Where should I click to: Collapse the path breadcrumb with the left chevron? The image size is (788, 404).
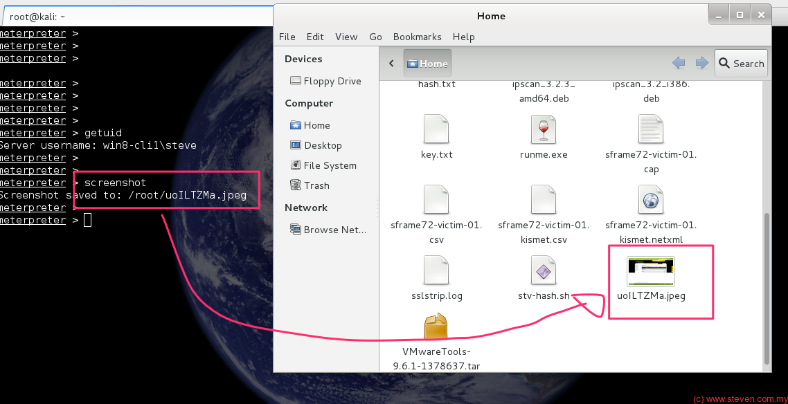pos(391,62)
